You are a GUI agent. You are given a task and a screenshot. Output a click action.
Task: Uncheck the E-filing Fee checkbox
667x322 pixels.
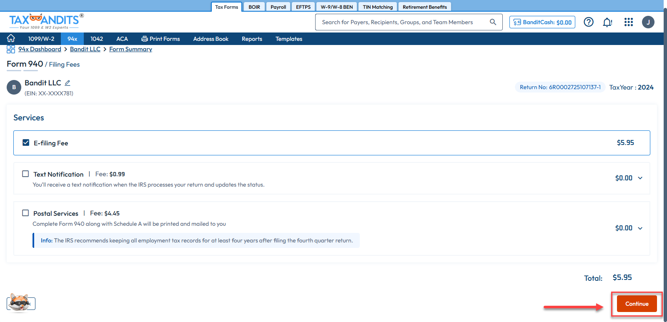click(x=26, y=142)
